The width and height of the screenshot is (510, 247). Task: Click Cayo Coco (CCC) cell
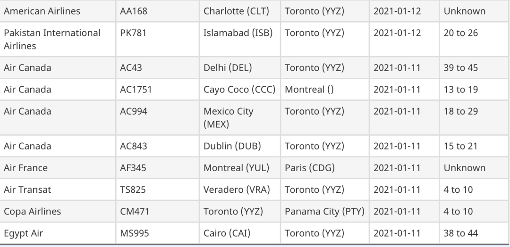pos(240,89)
